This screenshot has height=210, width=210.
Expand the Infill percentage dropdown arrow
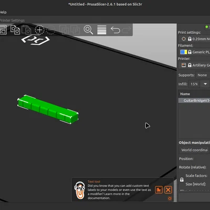tap(205, 84)
